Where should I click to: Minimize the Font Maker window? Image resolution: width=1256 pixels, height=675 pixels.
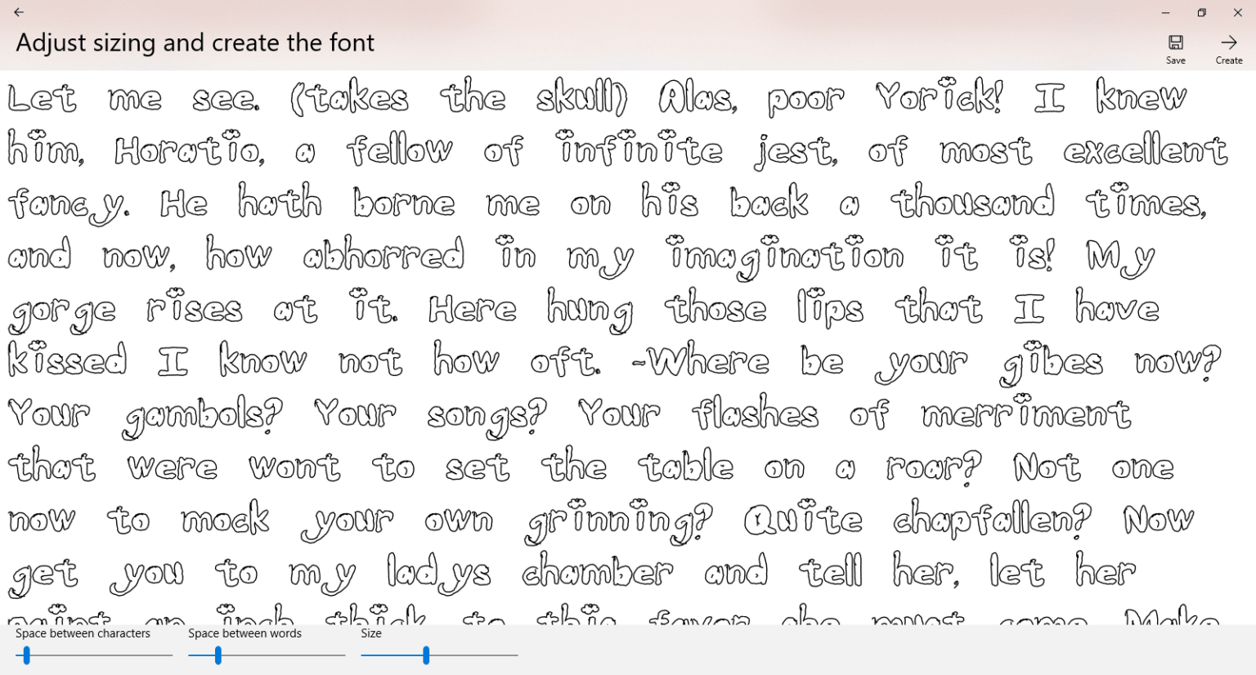1165,12
